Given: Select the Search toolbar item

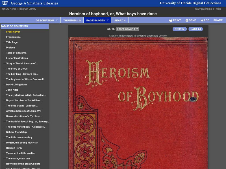Looking at the screenshot, I should point(120,20).
